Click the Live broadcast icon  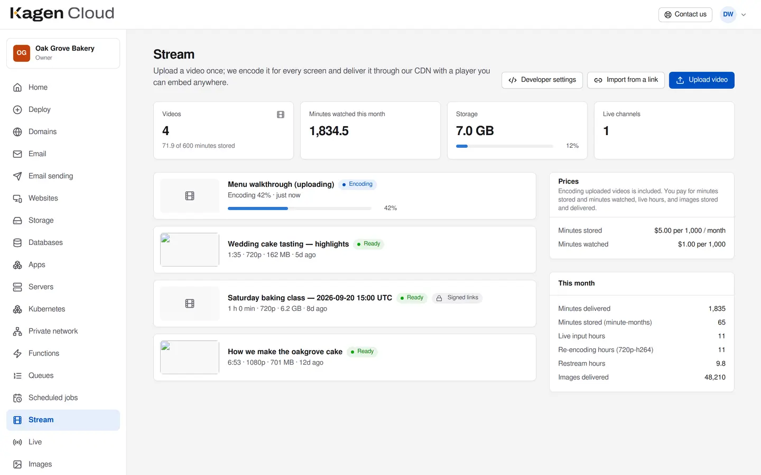pyautogui.click(x=17, y=442)
